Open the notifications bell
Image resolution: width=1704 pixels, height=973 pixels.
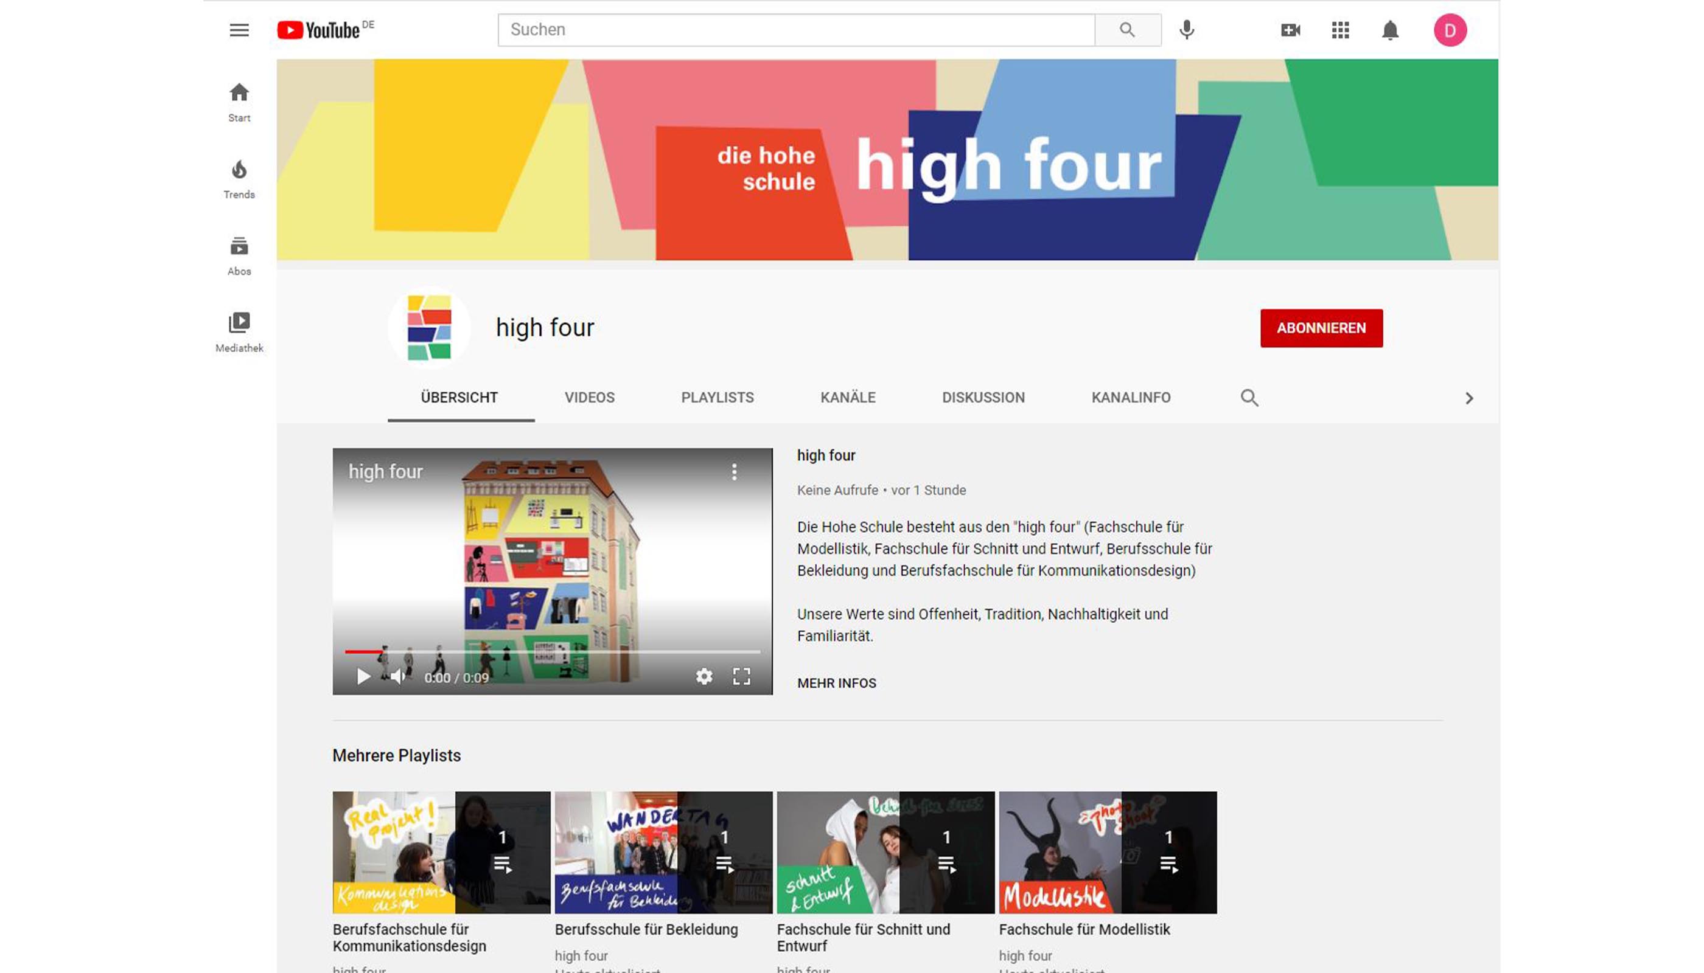click(x=1390, y=30)
